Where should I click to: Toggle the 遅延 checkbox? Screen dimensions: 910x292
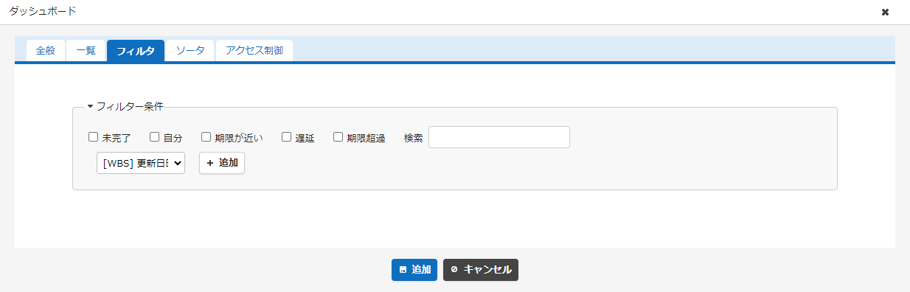tap(287, 136)
